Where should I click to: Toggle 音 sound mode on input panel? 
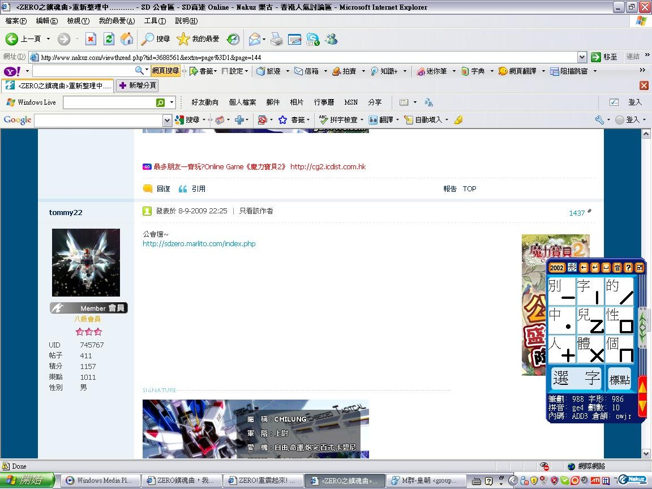(617, 268)
